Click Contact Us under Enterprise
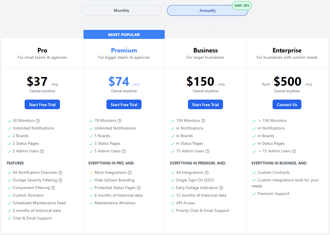Viewport: 330px width, 235px height. point(287,104)
